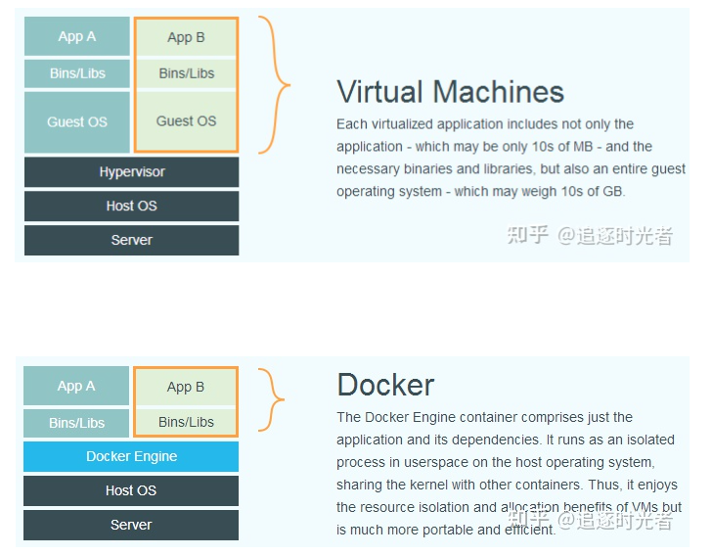This screenshot has height=556, width=712.
Task: Click text "necessary binaries and libraries"
Action: (434, 168)
